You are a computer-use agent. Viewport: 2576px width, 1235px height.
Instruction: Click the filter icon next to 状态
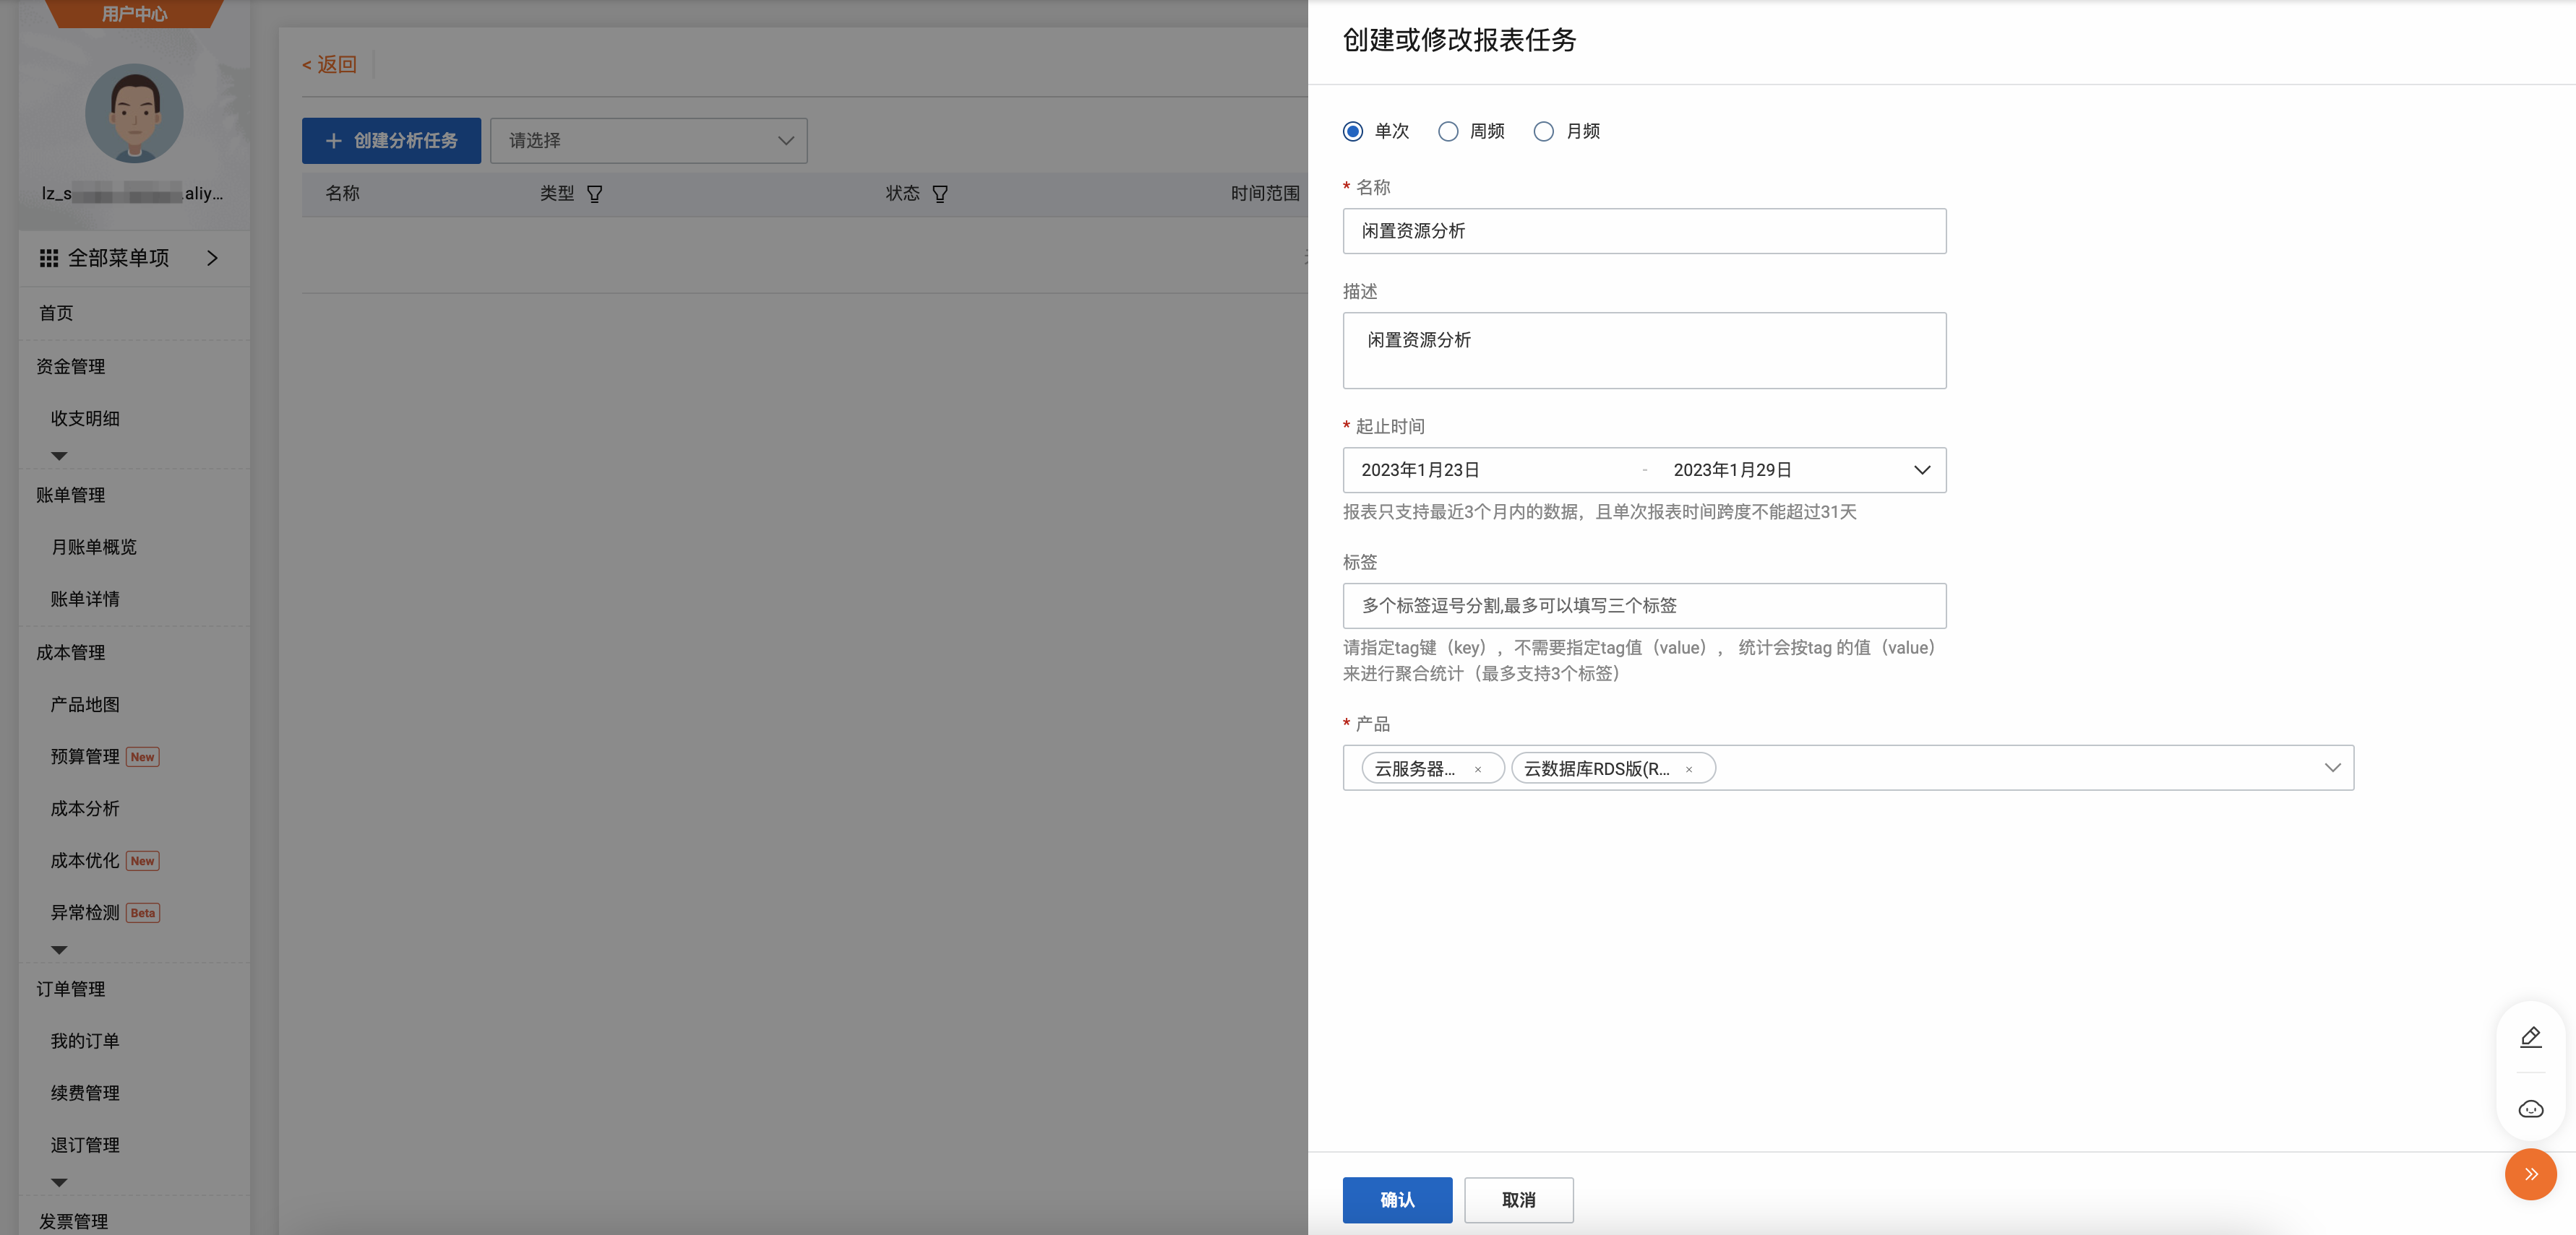(x=940, y=194)
